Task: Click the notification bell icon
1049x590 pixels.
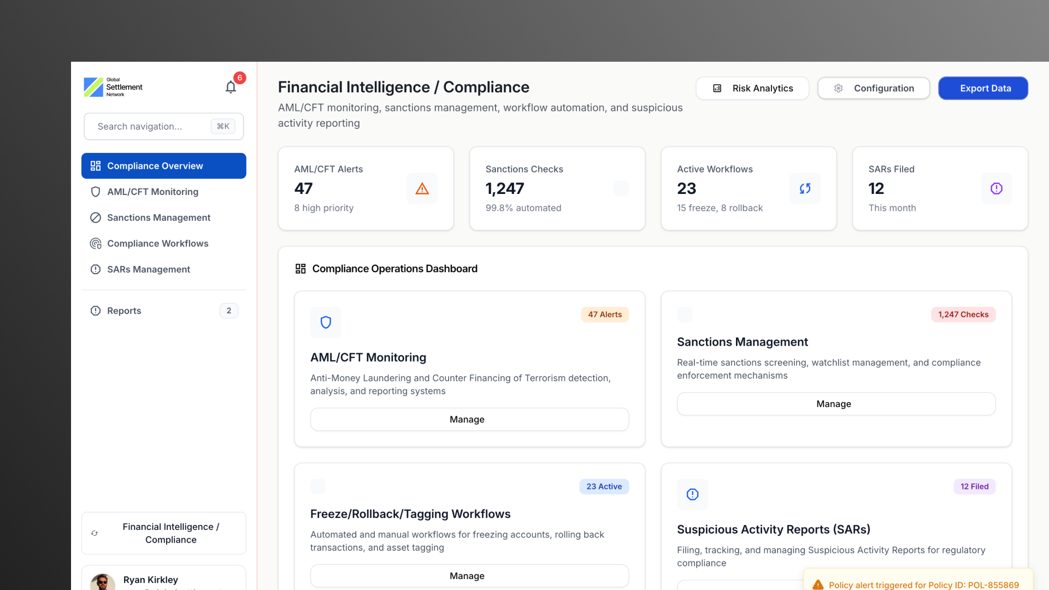Action: [x=231, y=87]
